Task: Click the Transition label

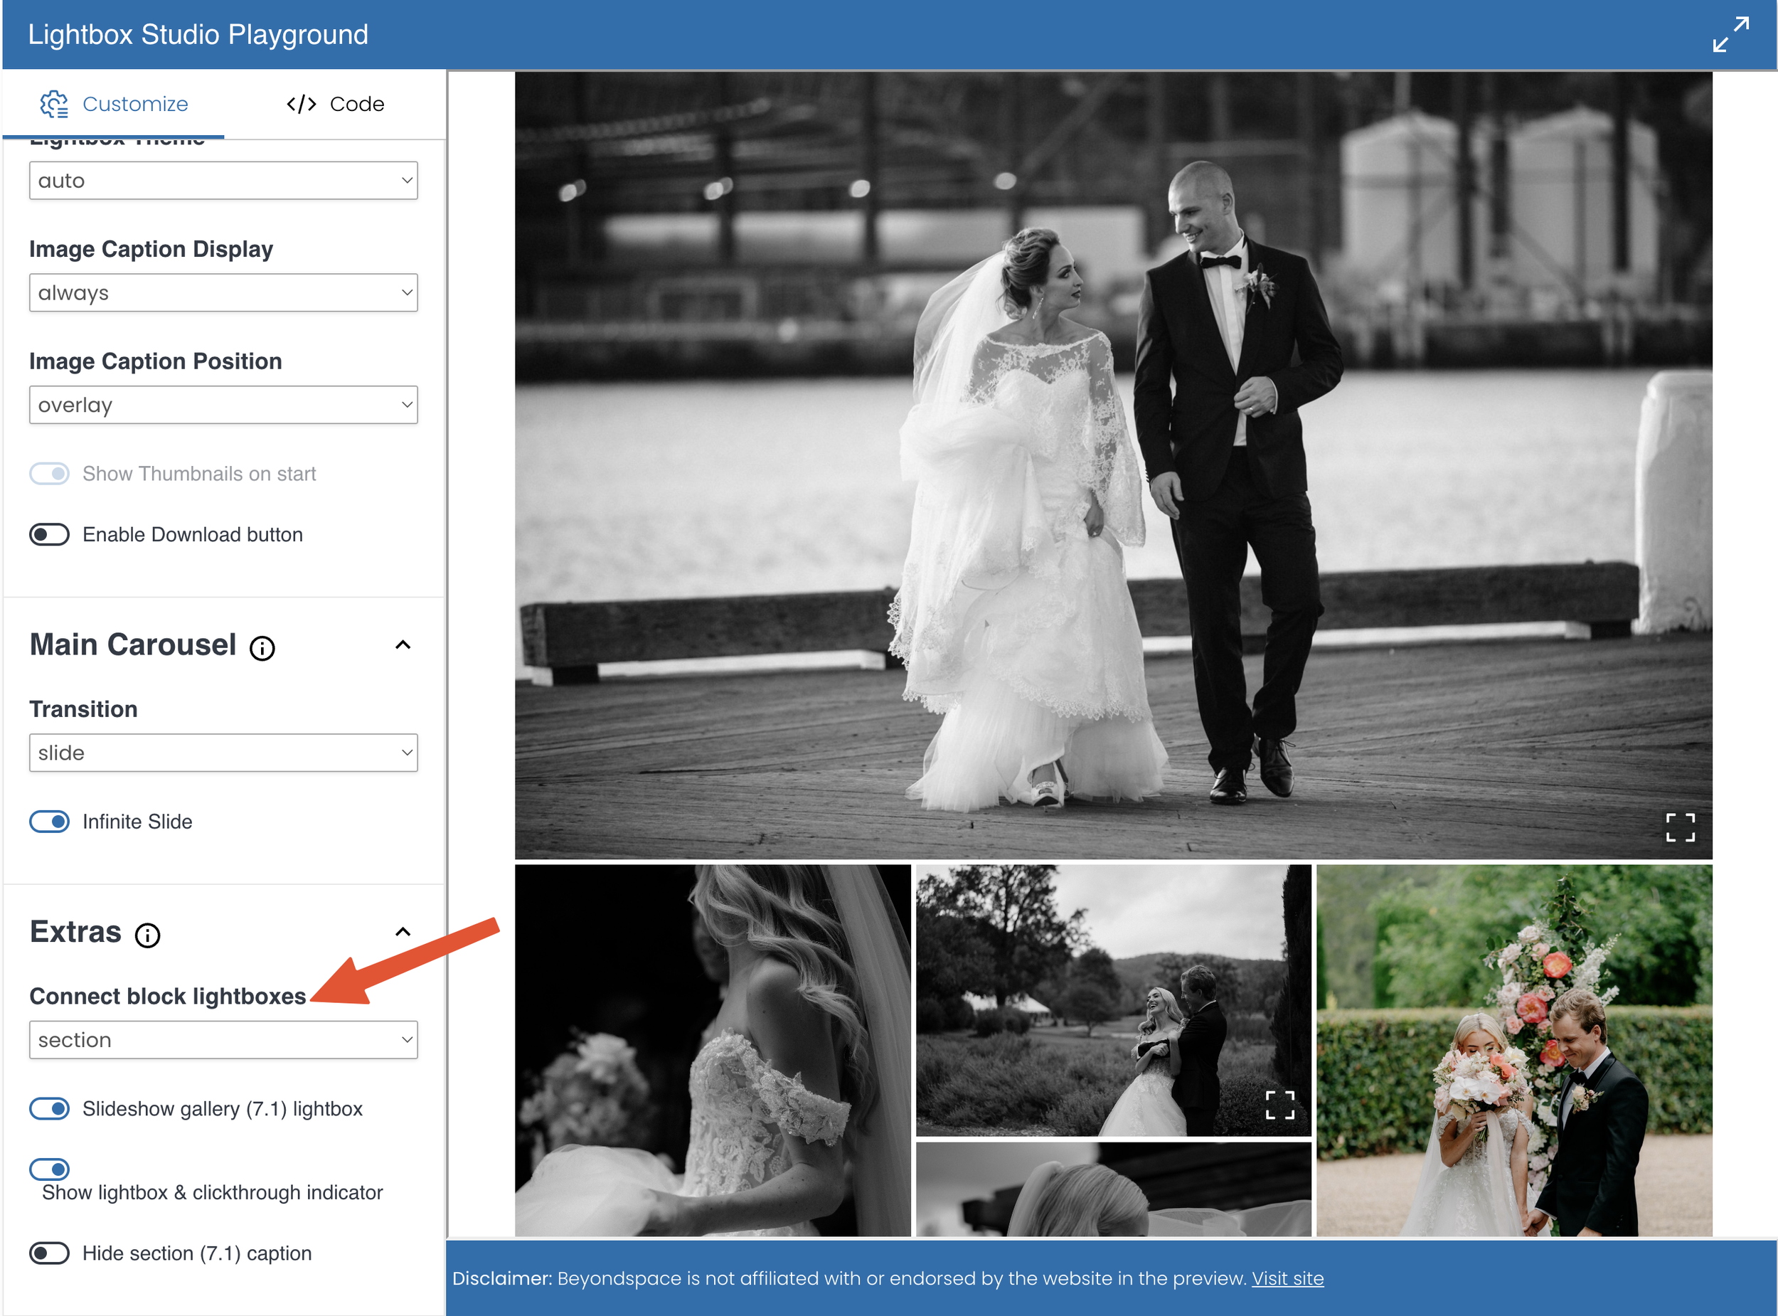Action: (84, 709)
